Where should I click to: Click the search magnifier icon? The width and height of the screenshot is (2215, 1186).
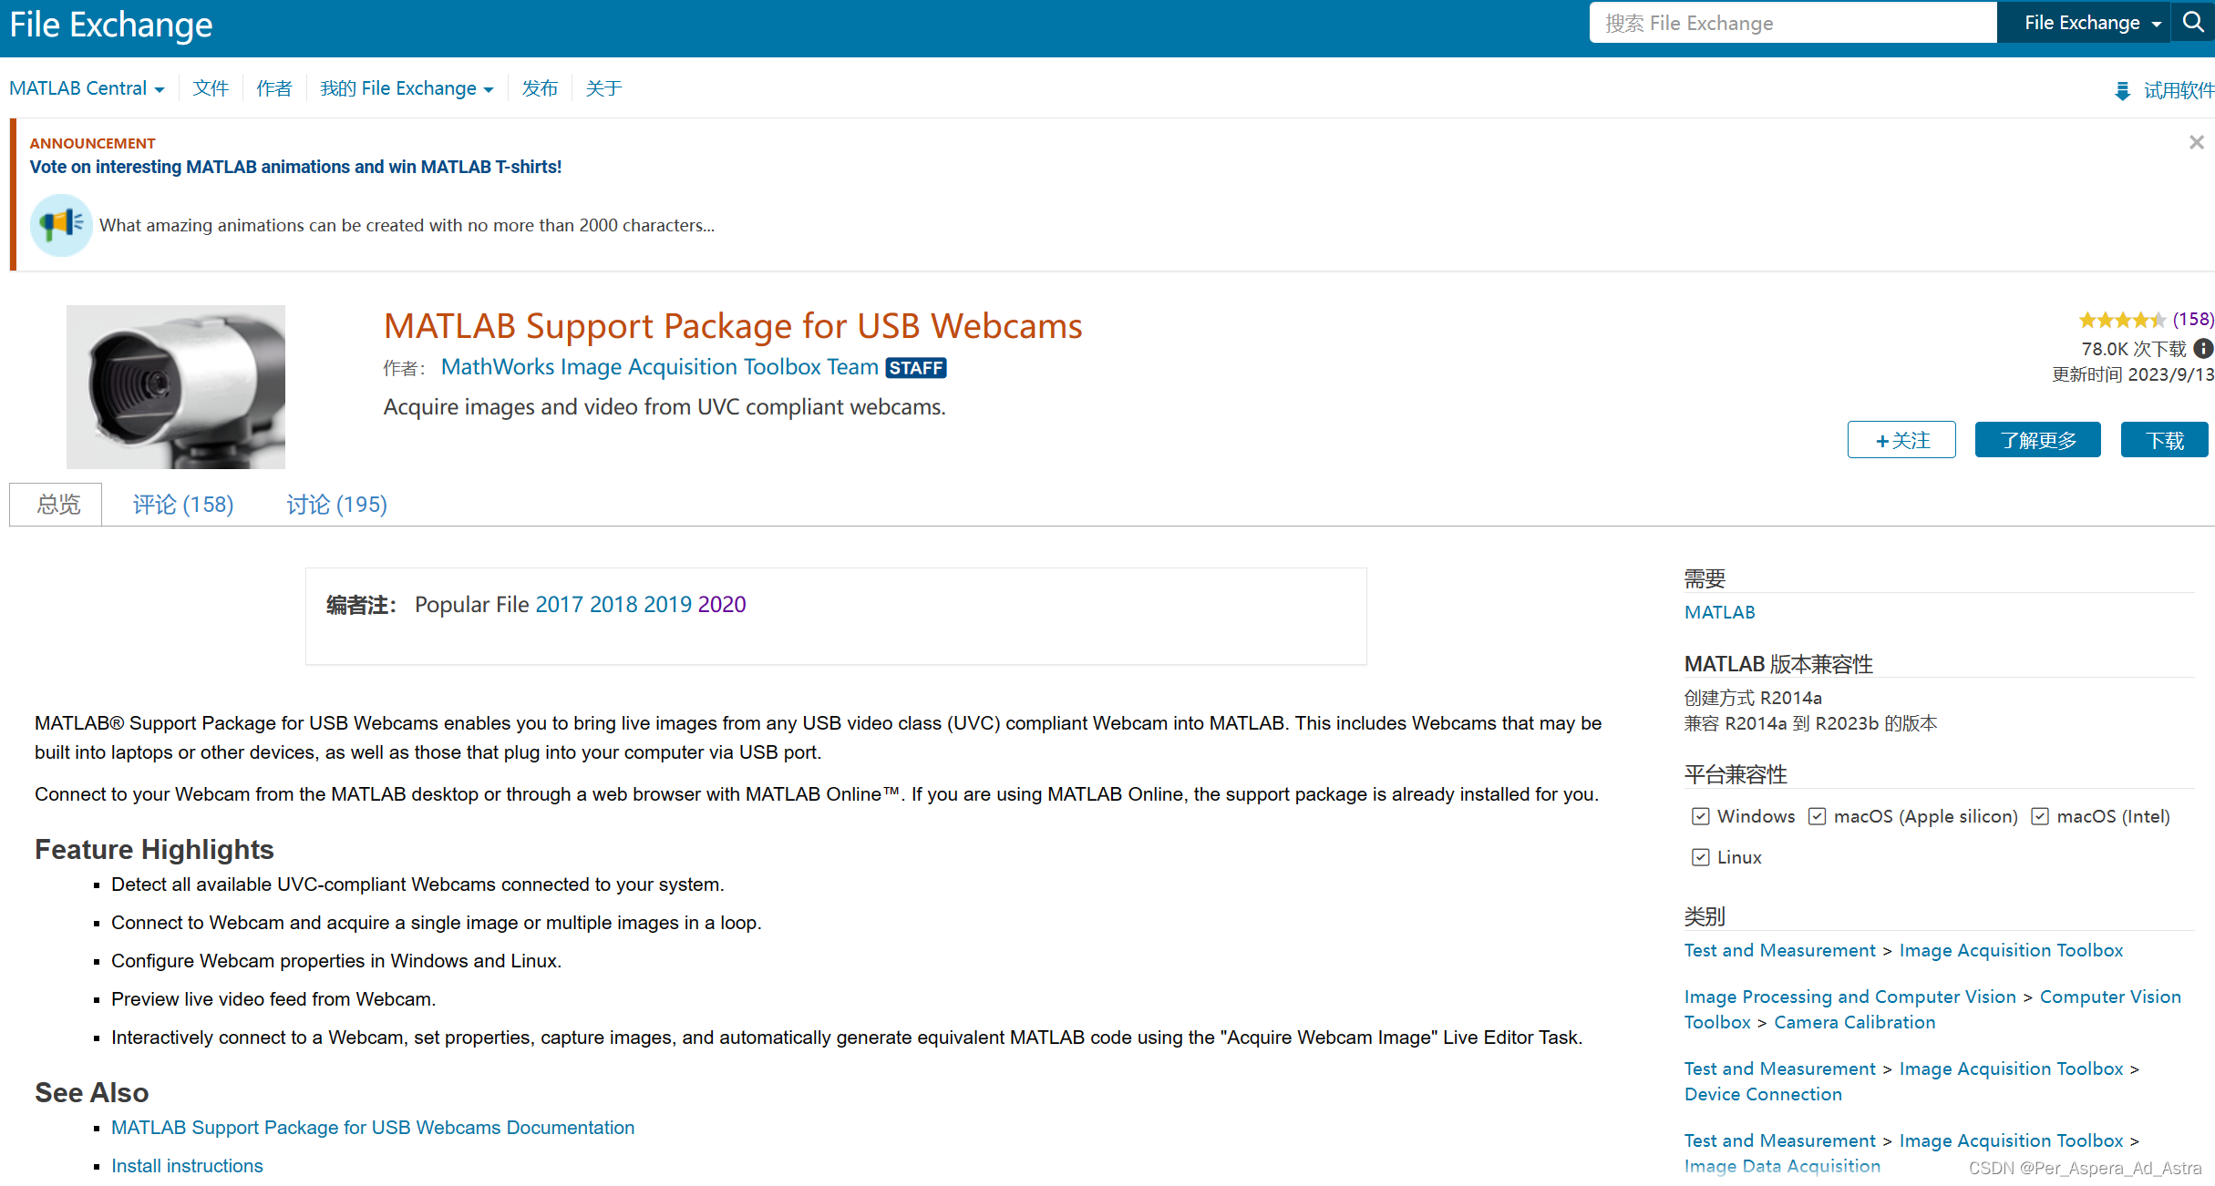[x=2193, y=22]
